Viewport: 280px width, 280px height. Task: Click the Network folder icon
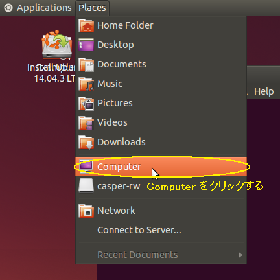86,211
